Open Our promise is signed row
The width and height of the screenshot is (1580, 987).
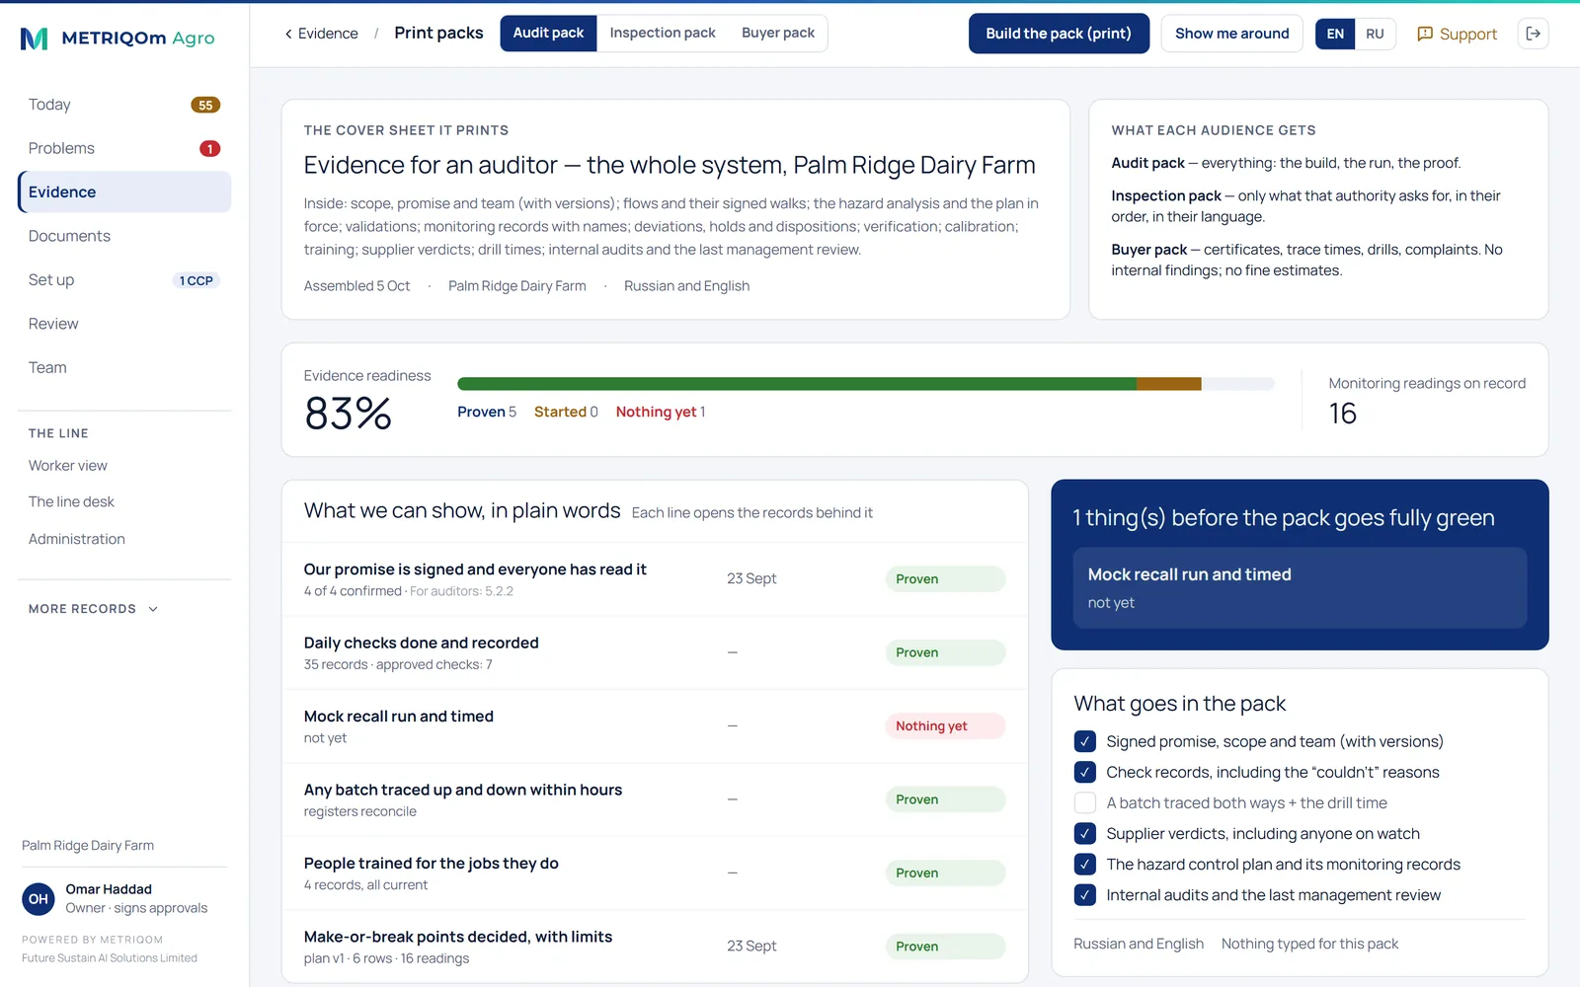pyautogui.click(x=655, y=579)
